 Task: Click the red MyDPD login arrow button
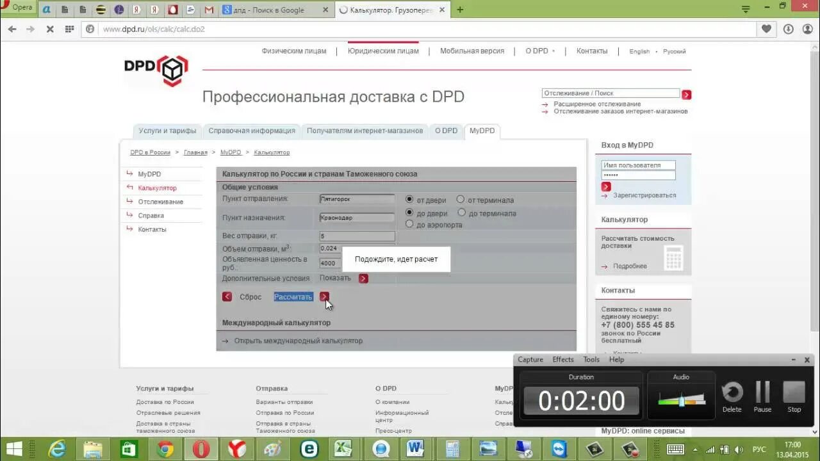pyautogui.click(x=606, y=186)
